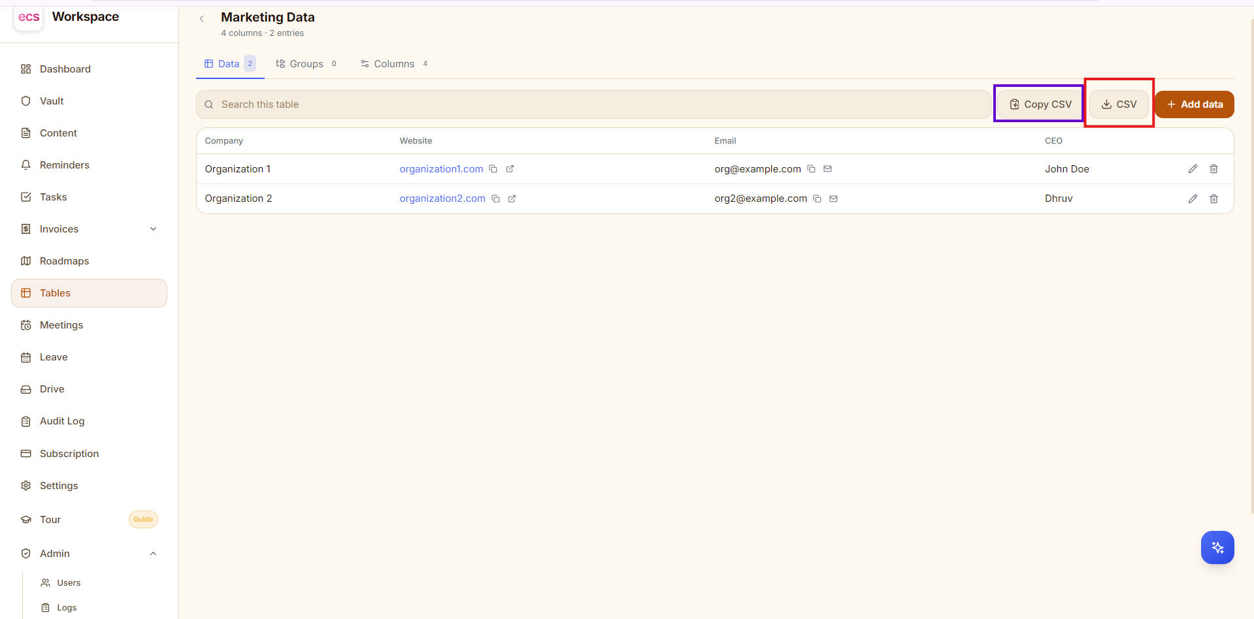Copy org2@example.com email address icon

(x=817, y=198)
